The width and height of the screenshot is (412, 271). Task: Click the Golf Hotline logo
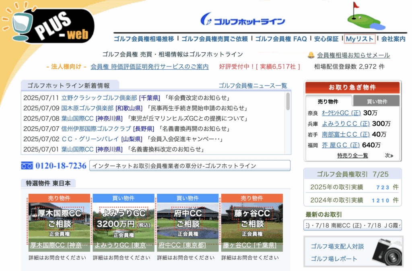pos(243,21)
